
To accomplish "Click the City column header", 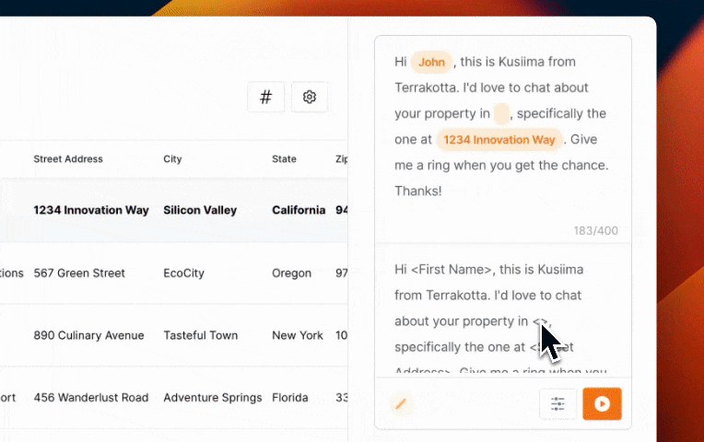I will [x=172, y=159].
